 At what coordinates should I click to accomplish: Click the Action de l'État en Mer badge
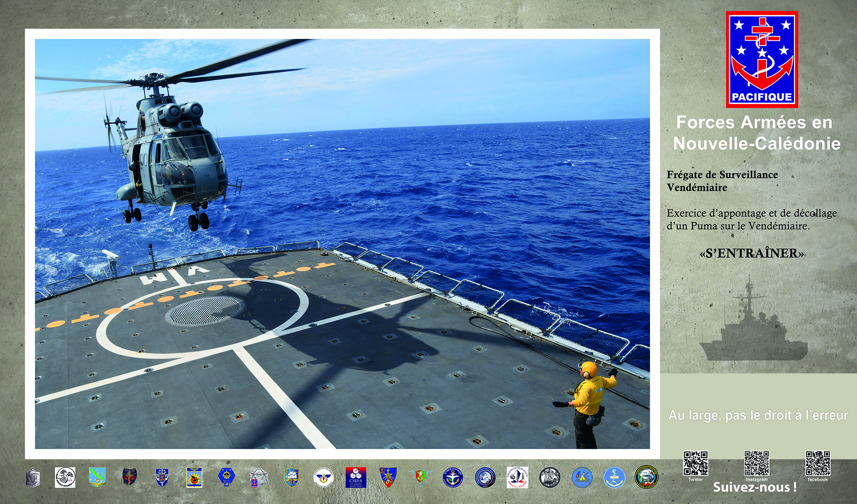tap(452, 477)
